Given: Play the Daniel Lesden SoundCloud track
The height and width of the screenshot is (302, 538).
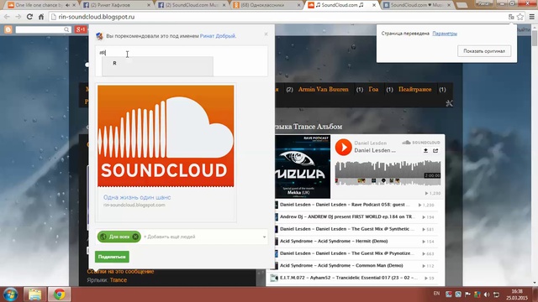Looking at the screenshot, I should click(343, 148).
